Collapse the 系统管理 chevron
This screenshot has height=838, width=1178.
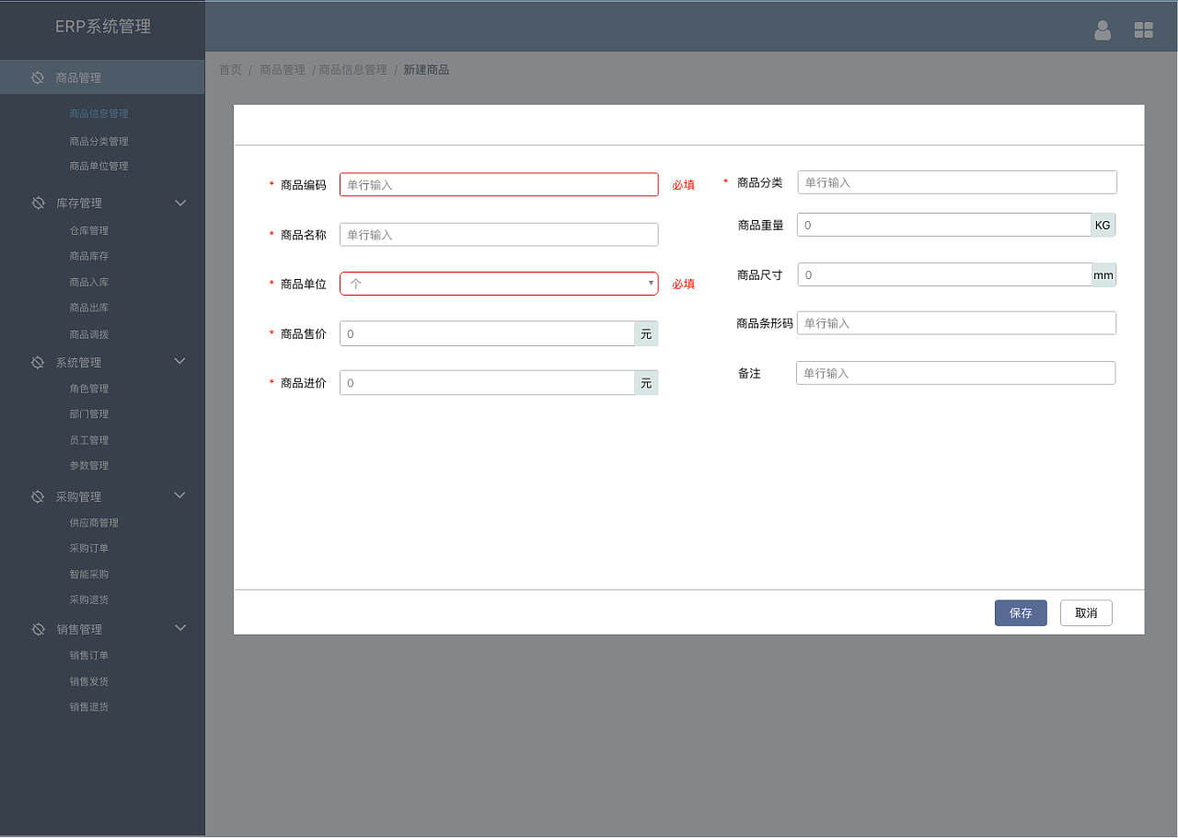pos(180,361)
